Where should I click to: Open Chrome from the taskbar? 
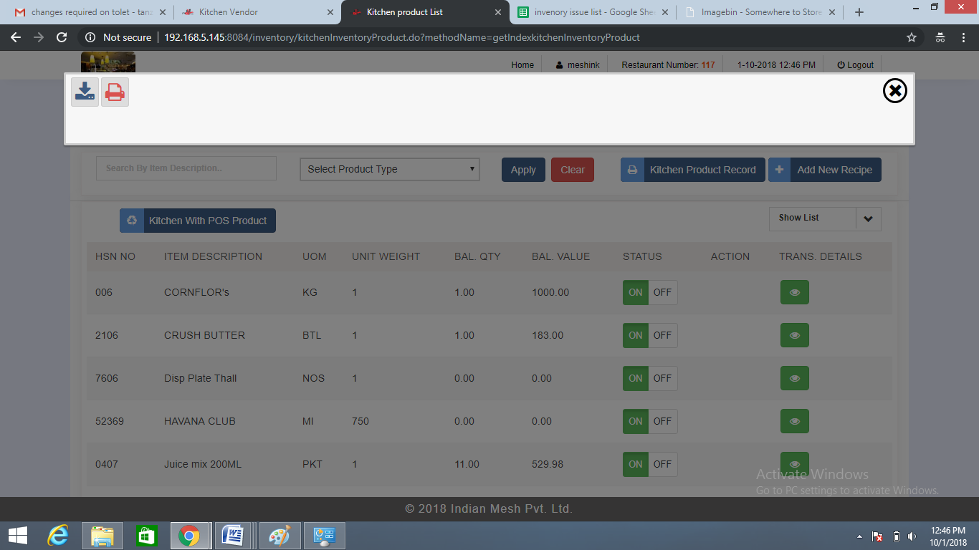[189, 535]
